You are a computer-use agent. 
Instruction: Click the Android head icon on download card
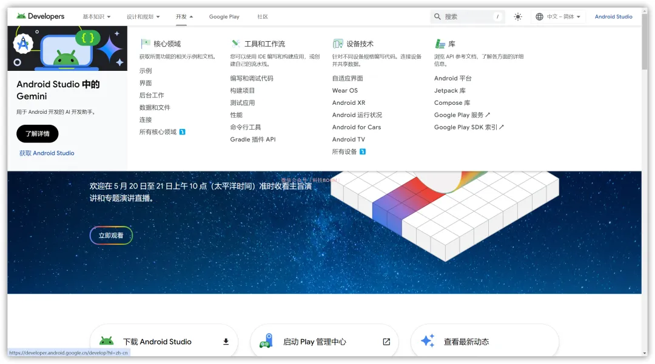[x=107, y=341]
